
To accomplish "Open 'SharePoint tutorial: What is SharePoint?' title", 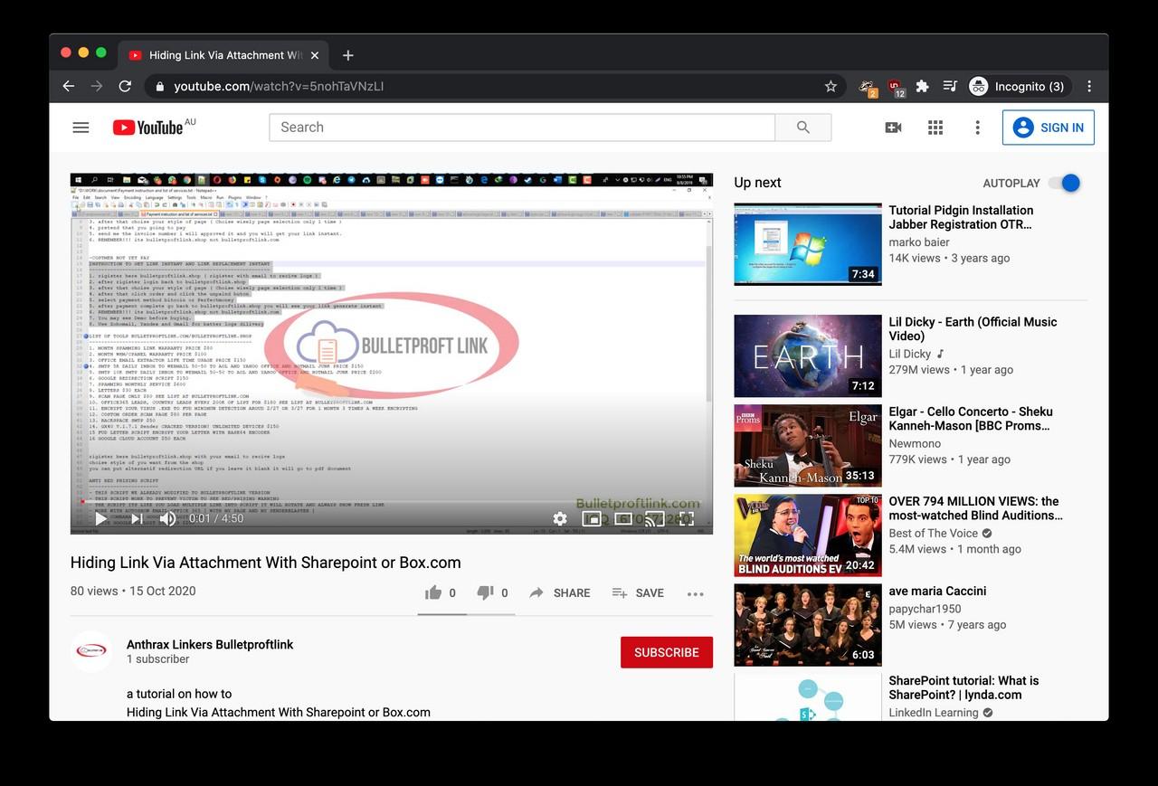I will coord(963,687).
